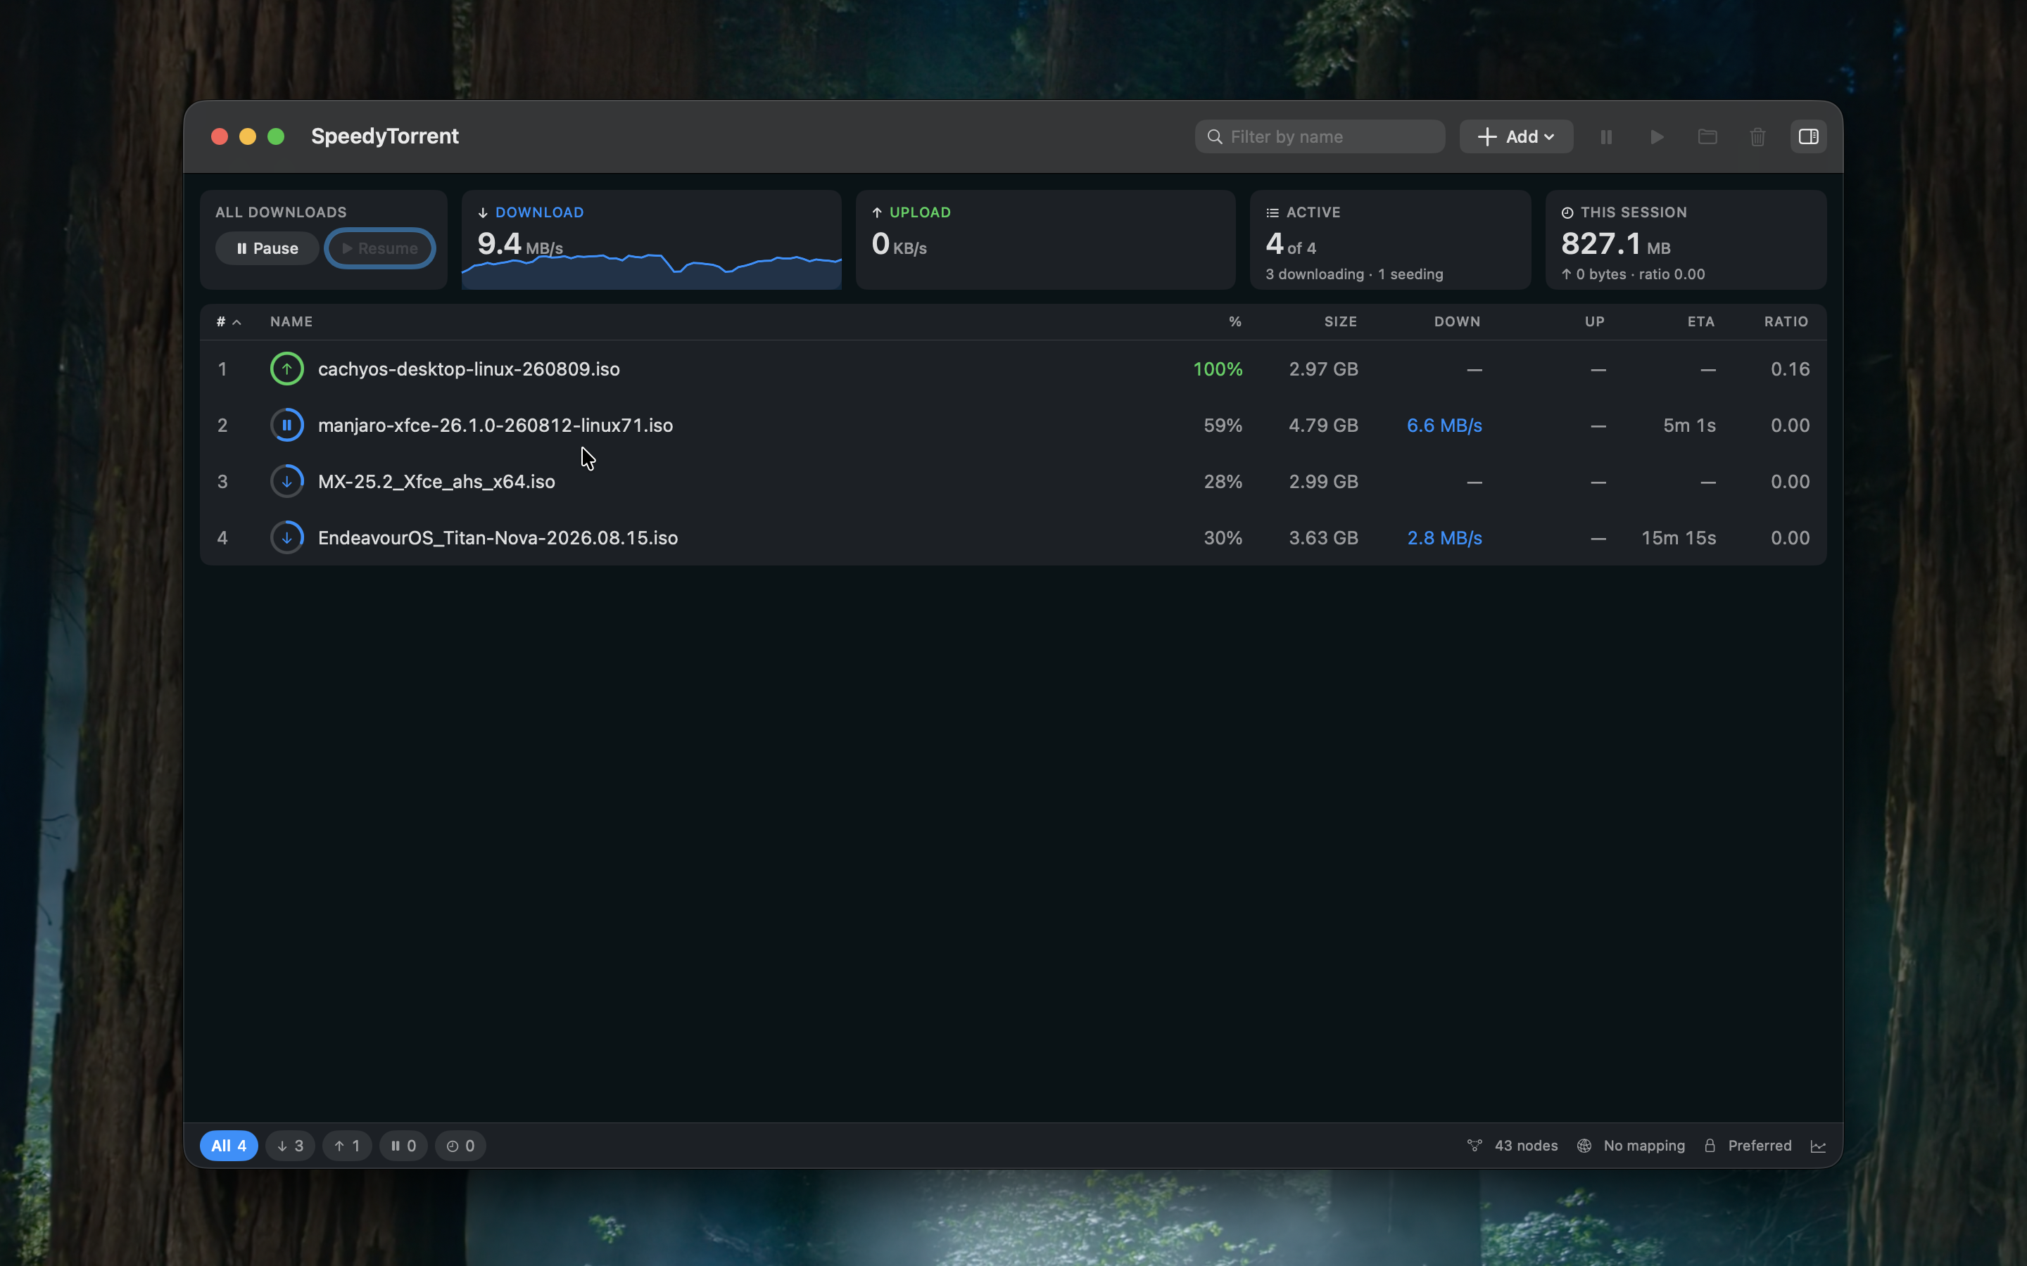Screen dimensions: 2027x1266
Task: Sort by the NAME column header
Action: (x=291, y=321)
